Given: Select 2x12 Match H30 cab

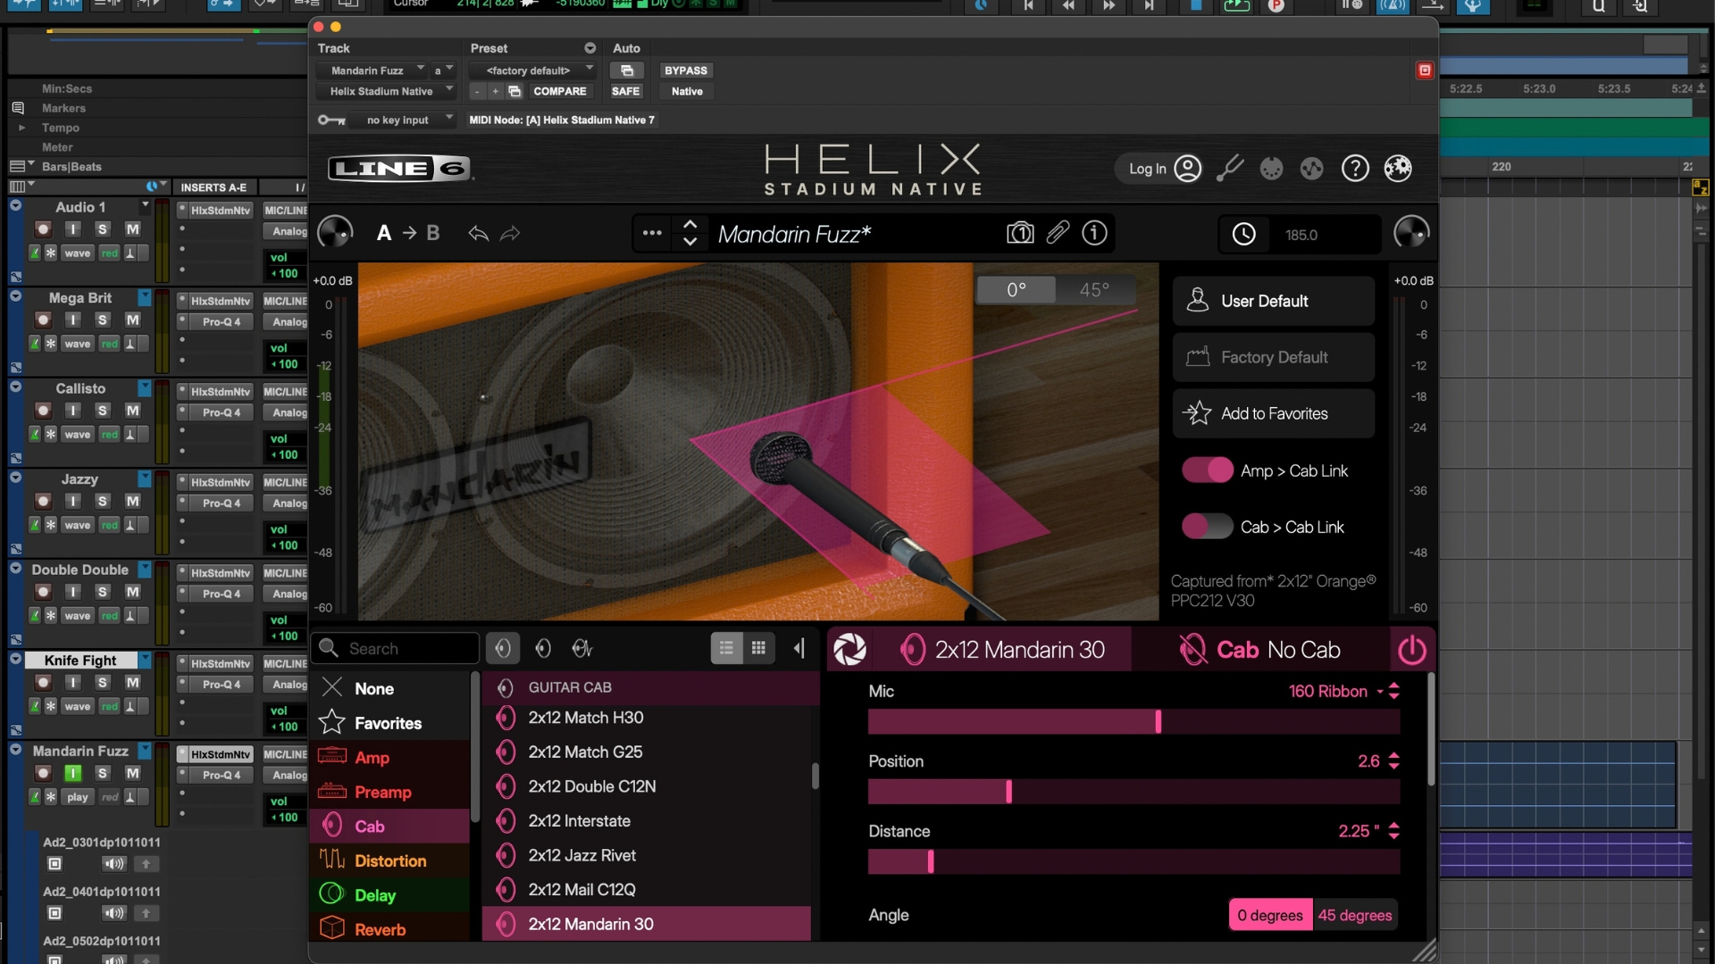Looking at the screenshot, I should click(x=647, y=718).
